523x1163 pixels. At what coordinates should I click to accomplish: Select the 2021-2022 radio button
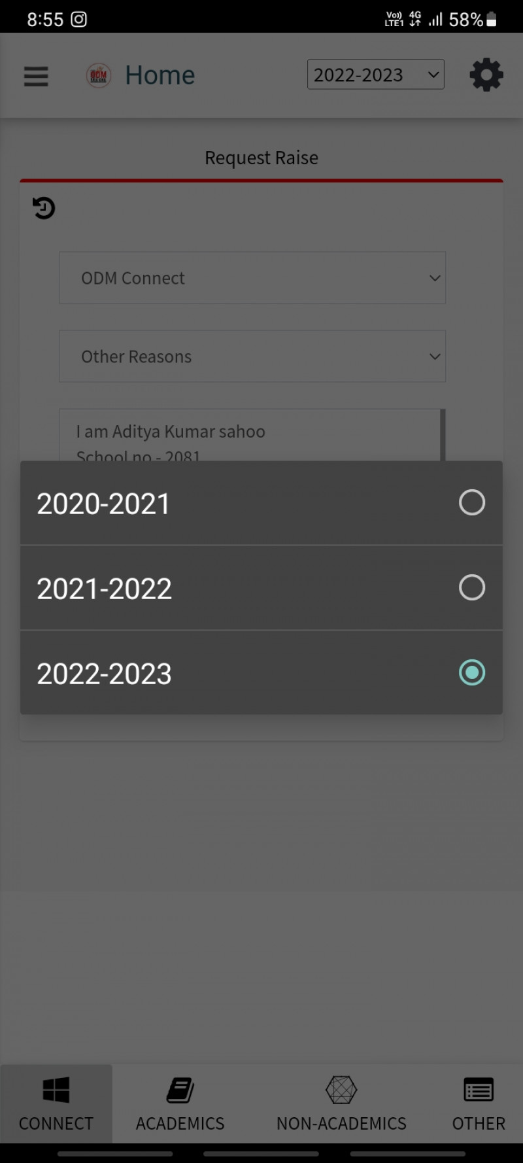pyautogui.click(x=472, y=587)
